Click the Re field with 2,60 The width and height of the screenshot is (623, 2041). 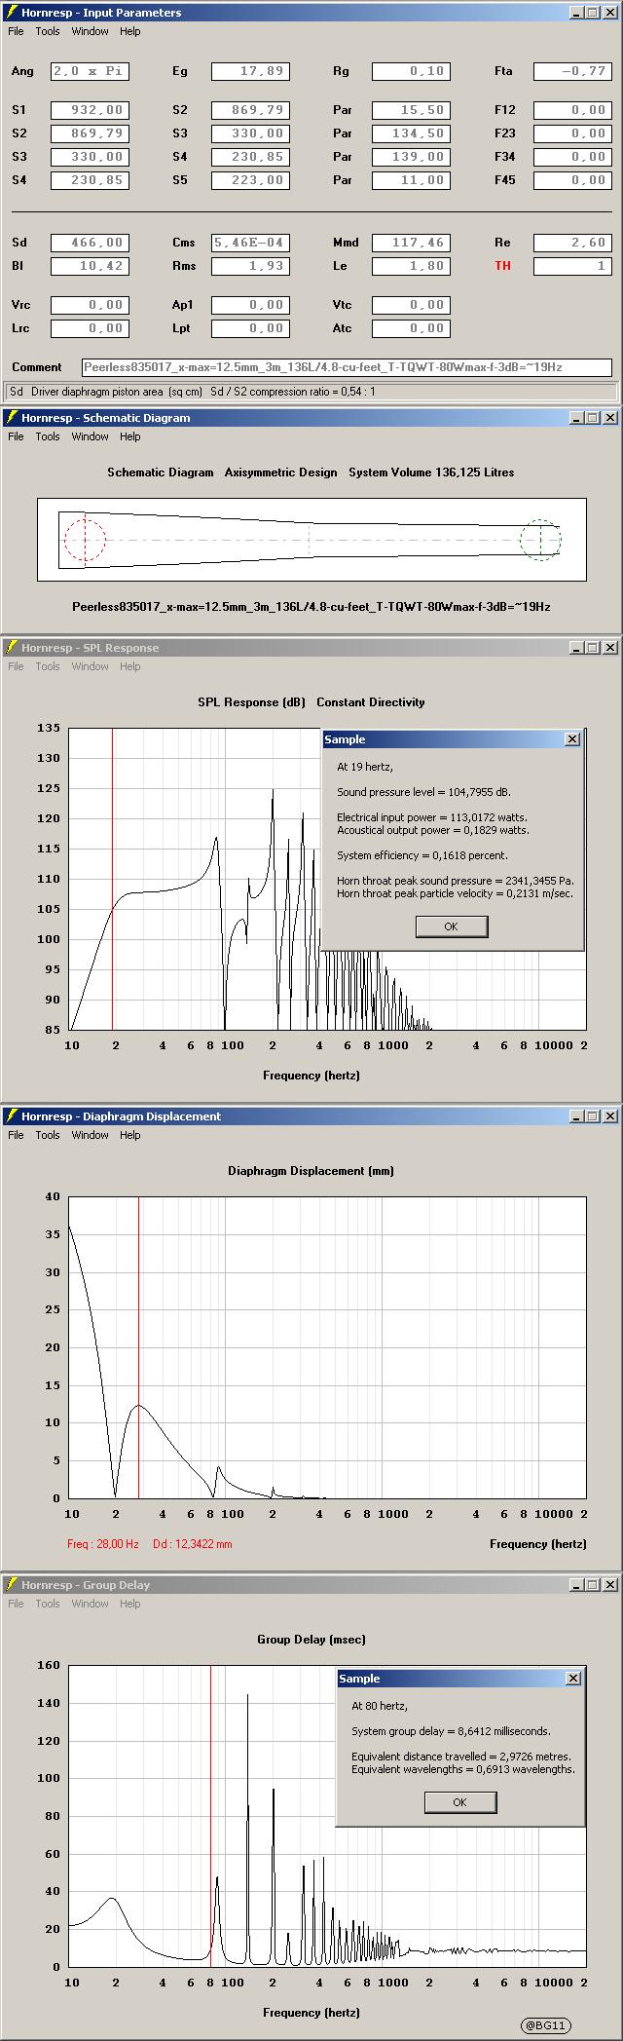pyautogui.click(x=571, y=243)
